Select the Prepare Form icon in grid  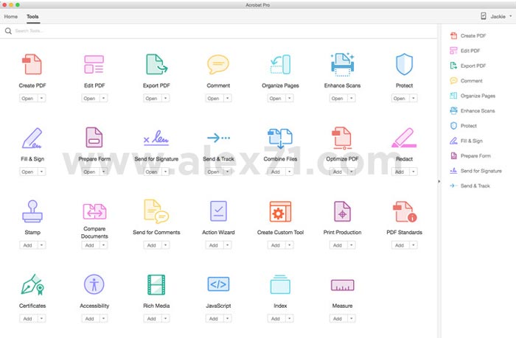94,138
